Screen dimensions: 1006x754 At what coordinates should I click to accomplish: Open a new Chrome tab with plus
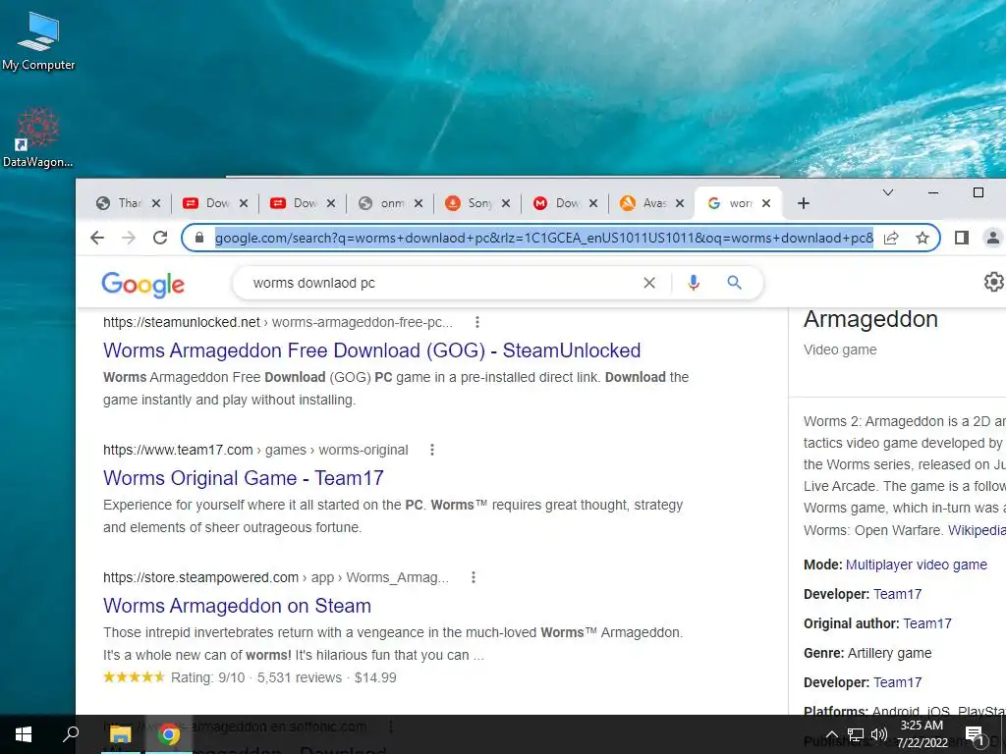click(x=804, y=203)
